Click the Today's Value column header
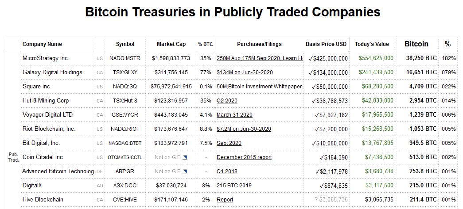Screen dimensions: 463x209 (x=371, y=44)
